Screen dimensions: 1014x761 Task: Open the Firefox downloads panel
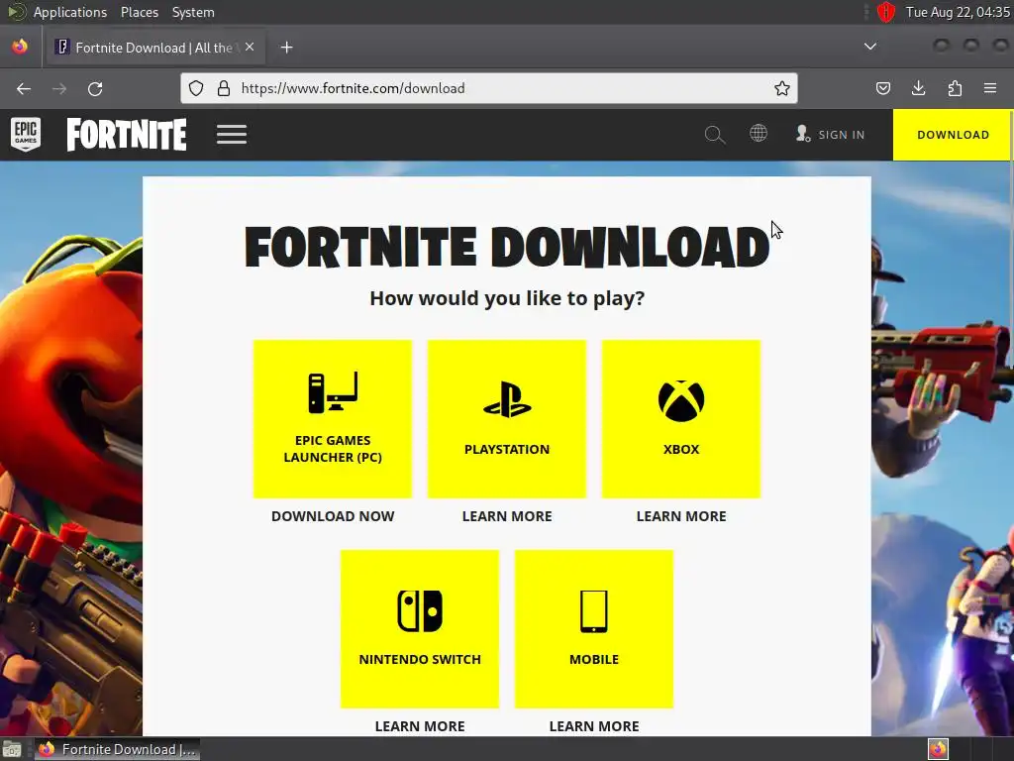(x=918, y=88)
